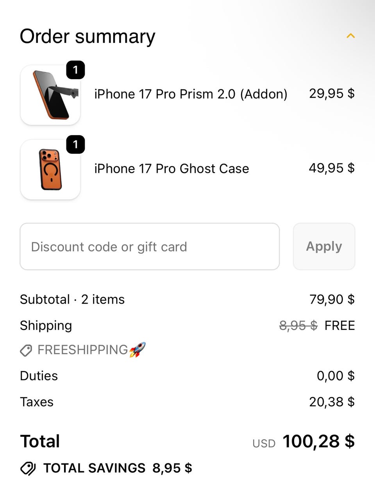Screen dimensions: 375x493
Task: Click the 79,90 $ subtotal amount
Action: (x=332, y=299)
